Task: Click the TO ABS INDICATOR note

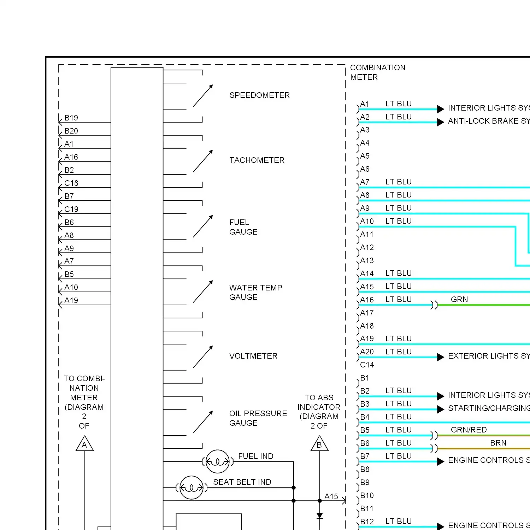Action: tap(319, 412)
